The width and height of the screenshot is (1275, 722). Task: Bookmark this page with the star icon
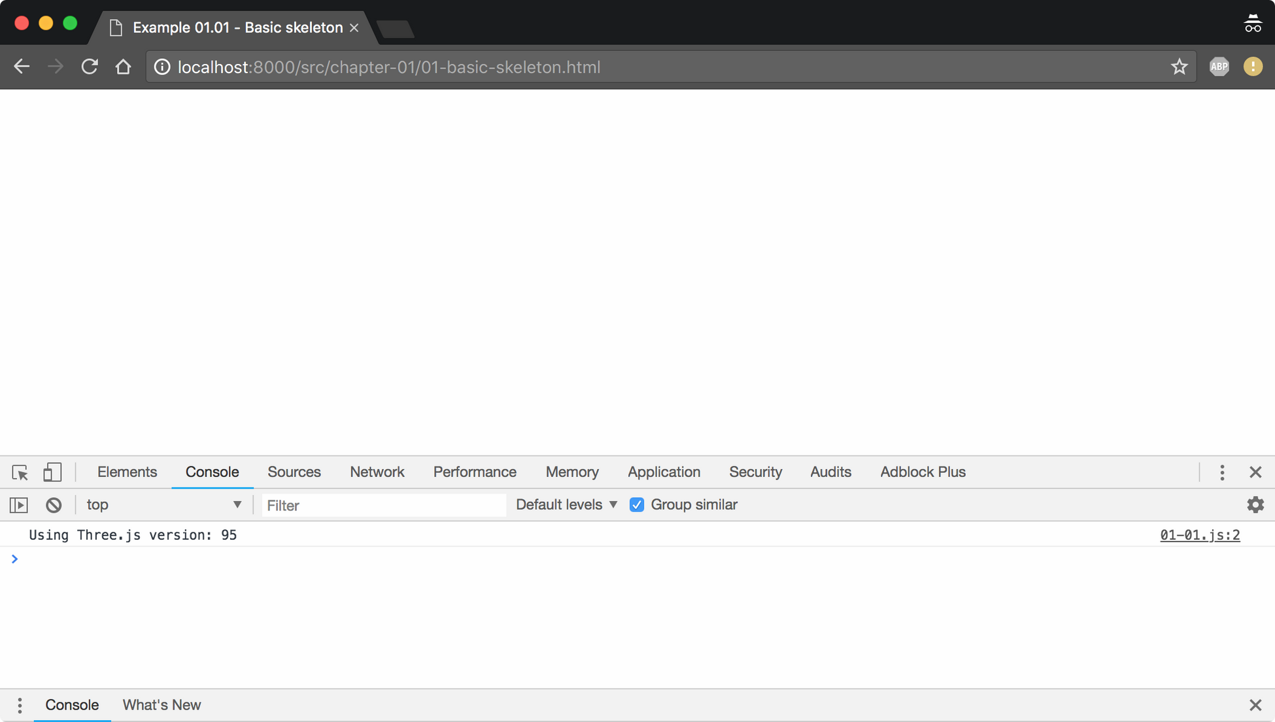pos(1179,67)
